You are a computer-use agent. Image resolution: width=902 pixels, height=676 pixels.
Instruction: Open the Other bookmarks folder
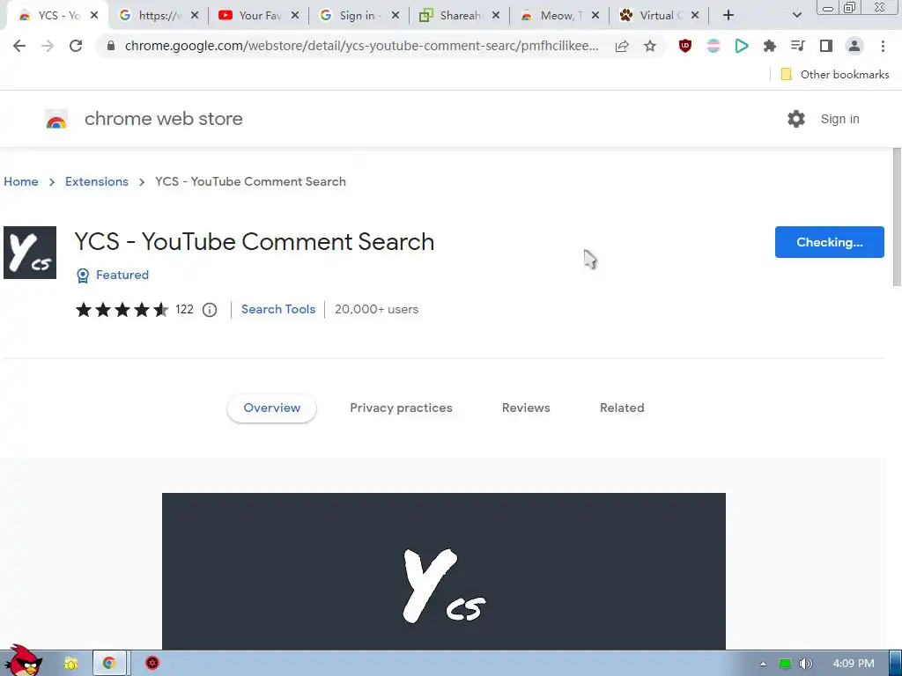pyautogui.click(x=834, y=74)
